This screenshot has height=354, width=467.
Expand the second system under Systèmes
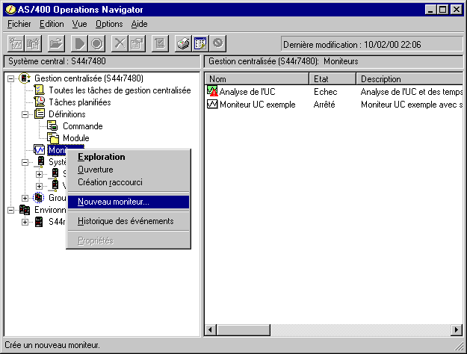(x=39, y=186)
